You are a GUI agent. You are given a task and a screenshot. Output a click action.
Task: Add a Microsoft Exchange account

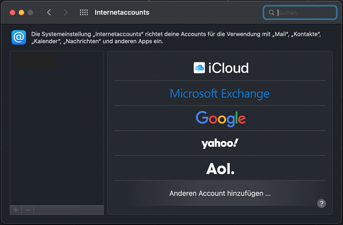tap(220, 93)
